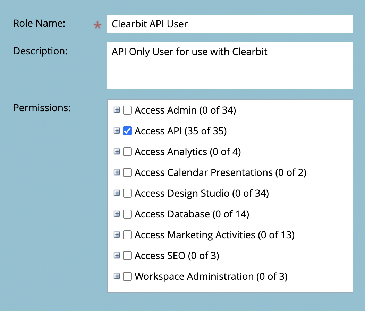Expand the Access Marketing Activities tree
This screenshot has width=365, height=311.
pos(117,235)
